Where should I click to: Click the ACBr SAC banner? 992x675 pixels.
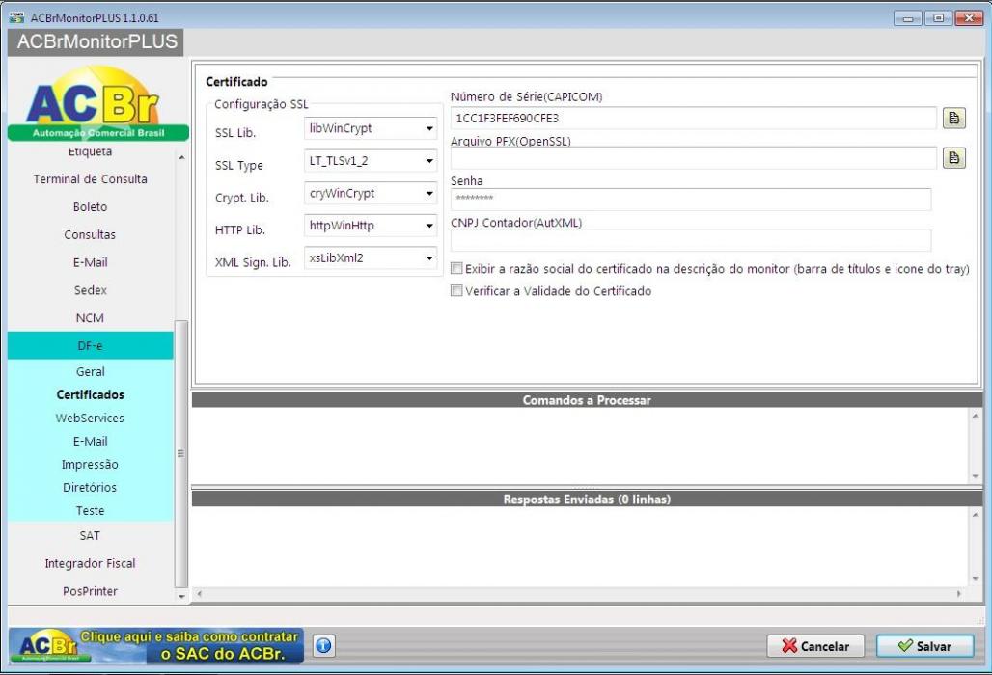pos(156,645)
